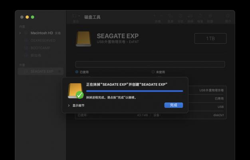
Task: Click the disk usage bar
Action: (150, 64)
